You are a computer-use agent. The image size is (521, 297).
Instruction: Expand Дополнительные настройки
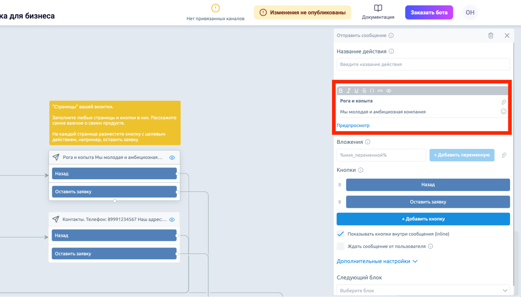pyautogui.click(x=375, y=261)
